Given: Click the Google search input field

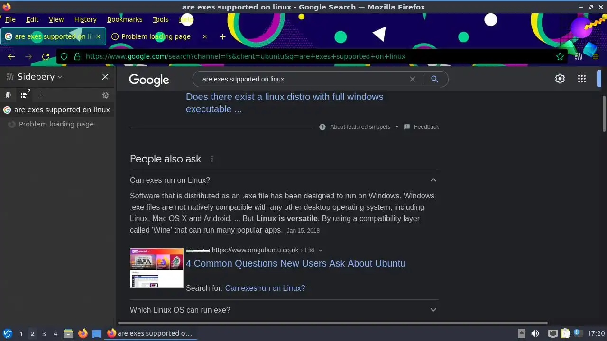Looking at the screenshot, I should point(303,79).
